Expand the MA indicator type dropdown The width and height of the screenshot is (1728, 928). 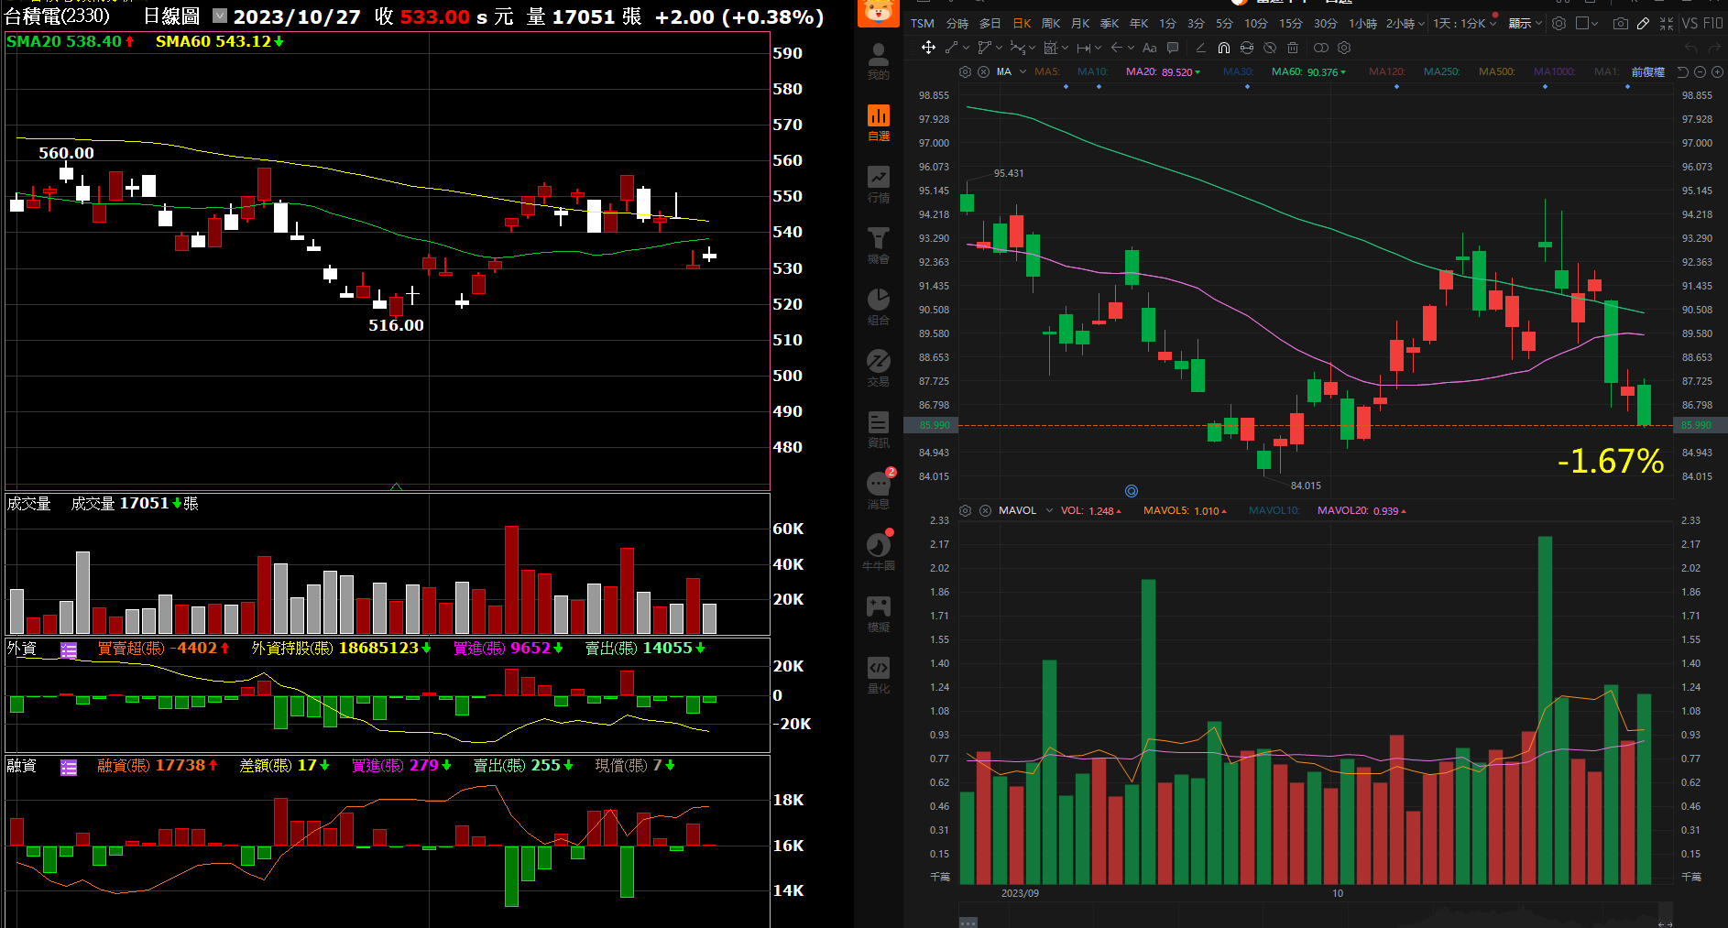[1023, 71]
